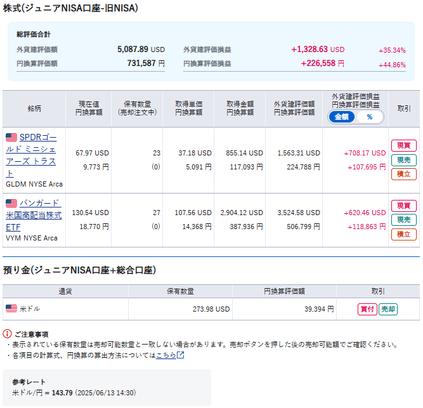This screenshot has width=423, height=408.
Task: Click 現売 button in VYM row
Action: coord(403,220)
